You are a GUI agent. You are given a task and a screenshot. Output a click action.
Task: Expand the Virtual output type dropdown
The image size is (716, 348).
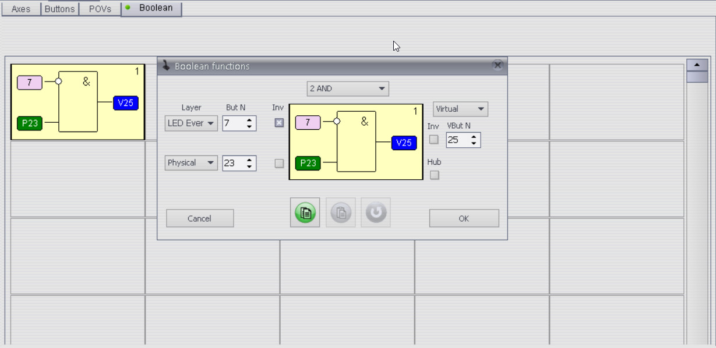point(460,109)
